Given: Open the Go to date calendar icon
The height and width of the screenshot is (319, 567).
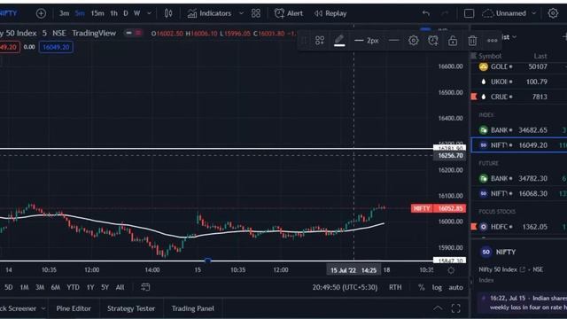Looking at the screenshot, I should [x=145, y=287].
